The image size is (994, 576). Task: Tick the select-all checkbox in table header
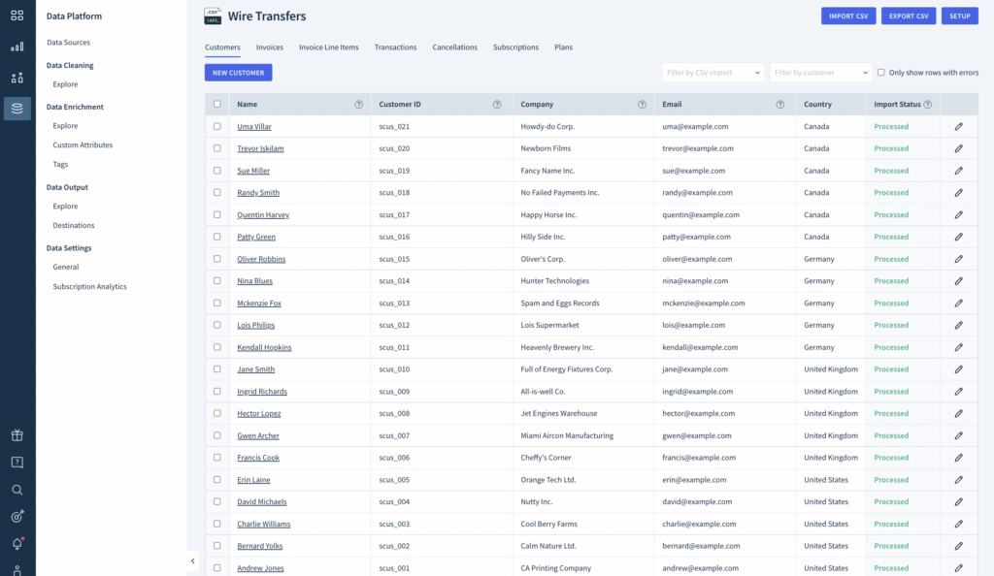point(217,104)
